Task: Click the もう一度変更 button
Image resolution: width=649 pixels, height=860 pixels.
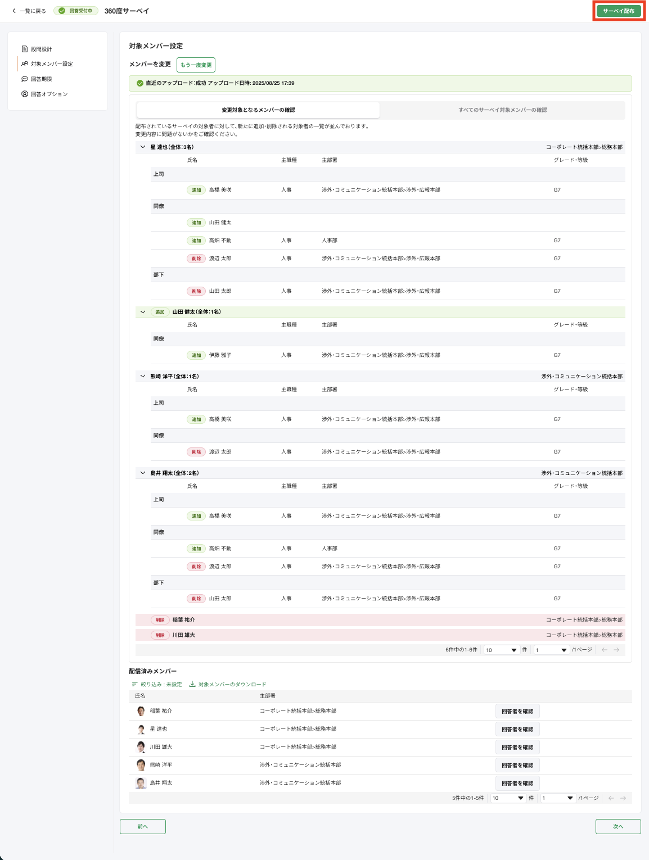Action: (x=196, y=65)
